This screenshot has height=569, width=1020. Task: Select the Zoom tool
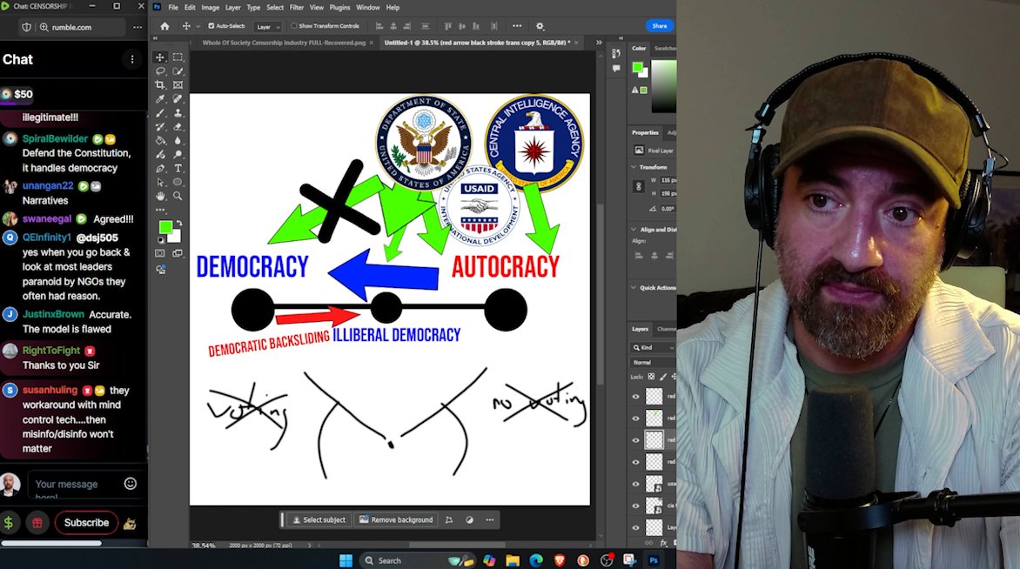[178, 196]
